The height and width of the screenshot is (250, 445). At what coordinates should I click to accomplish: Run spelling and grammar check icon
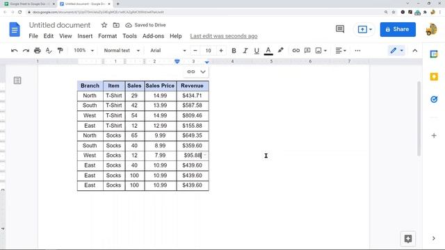(x=49, y=51)
